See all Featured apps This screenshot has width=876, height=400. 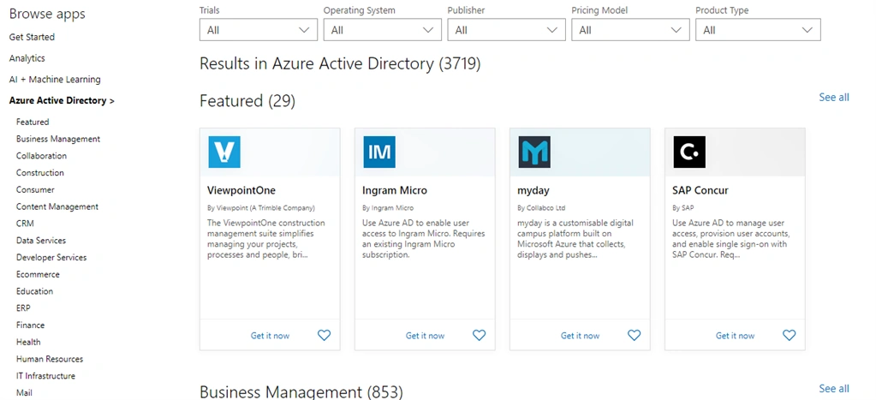834,97
